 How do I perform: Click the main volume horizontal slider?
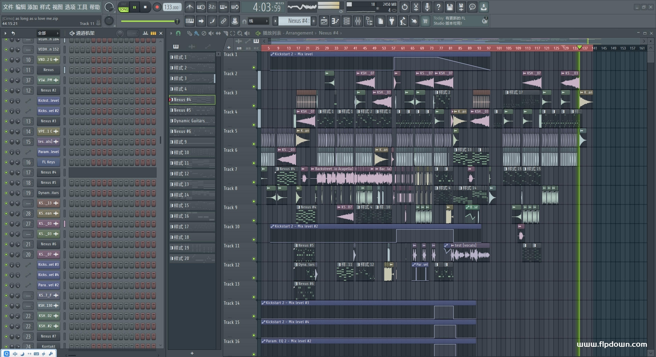[x=149, y=21]
